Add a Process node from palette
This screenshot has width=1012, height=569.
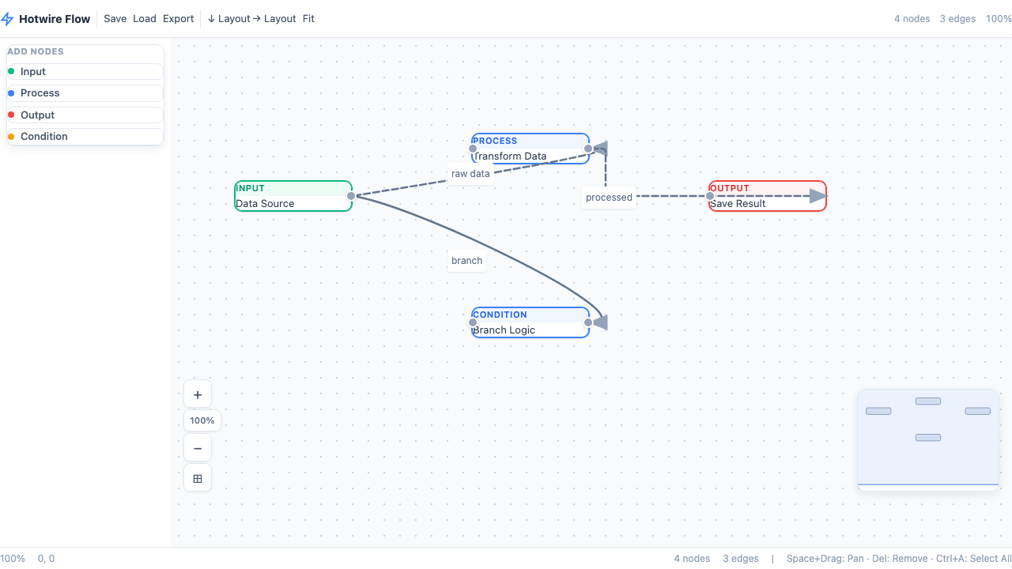85,93
